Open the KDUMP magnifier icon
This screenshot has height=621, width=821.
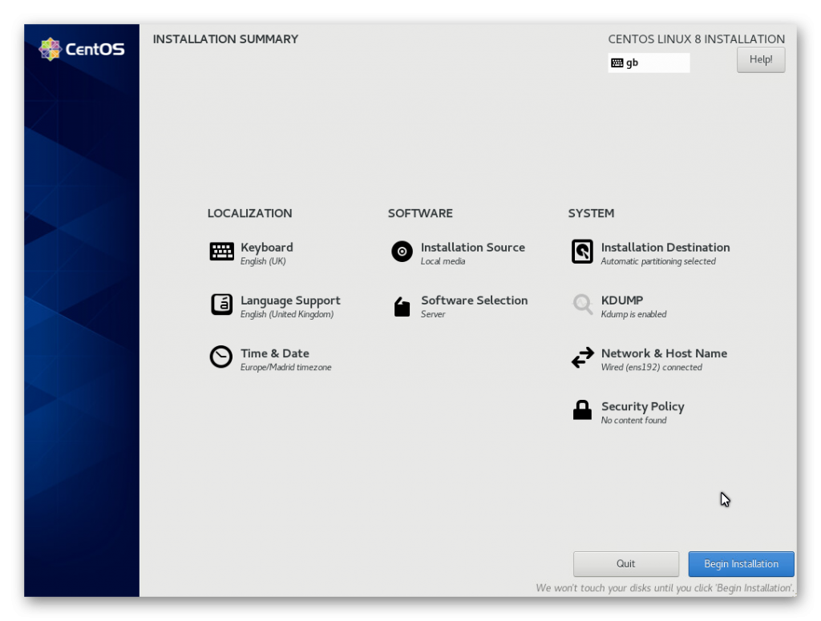(582, 305)
